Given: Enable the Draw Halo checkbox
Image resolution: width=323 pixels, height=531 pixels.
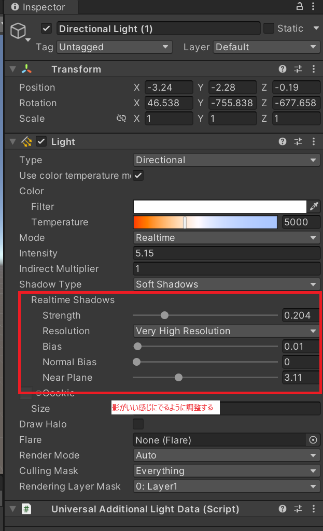Looking at the screenshot, I should tap(138, 424).
